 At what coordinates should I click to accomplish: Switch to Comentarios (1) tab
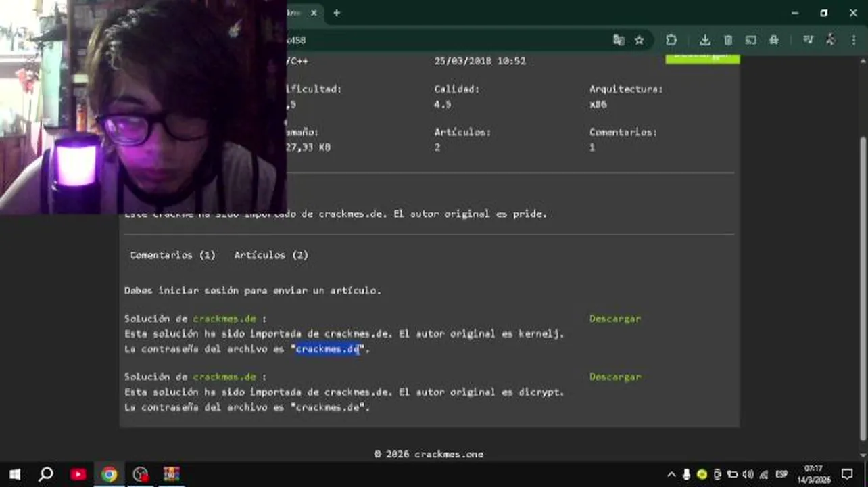[x=172, y=255]
